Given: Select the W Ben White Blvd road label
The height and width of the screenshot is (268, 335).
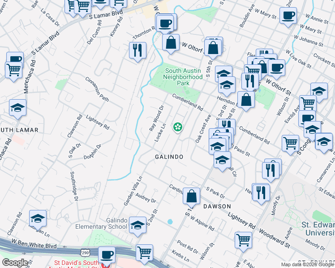Looking at the screenshot, I should (34, 244).
